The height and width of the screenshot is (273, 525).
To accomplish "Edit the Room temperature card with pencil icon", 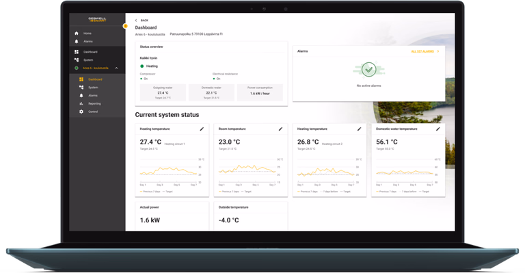I will (280, 129).
